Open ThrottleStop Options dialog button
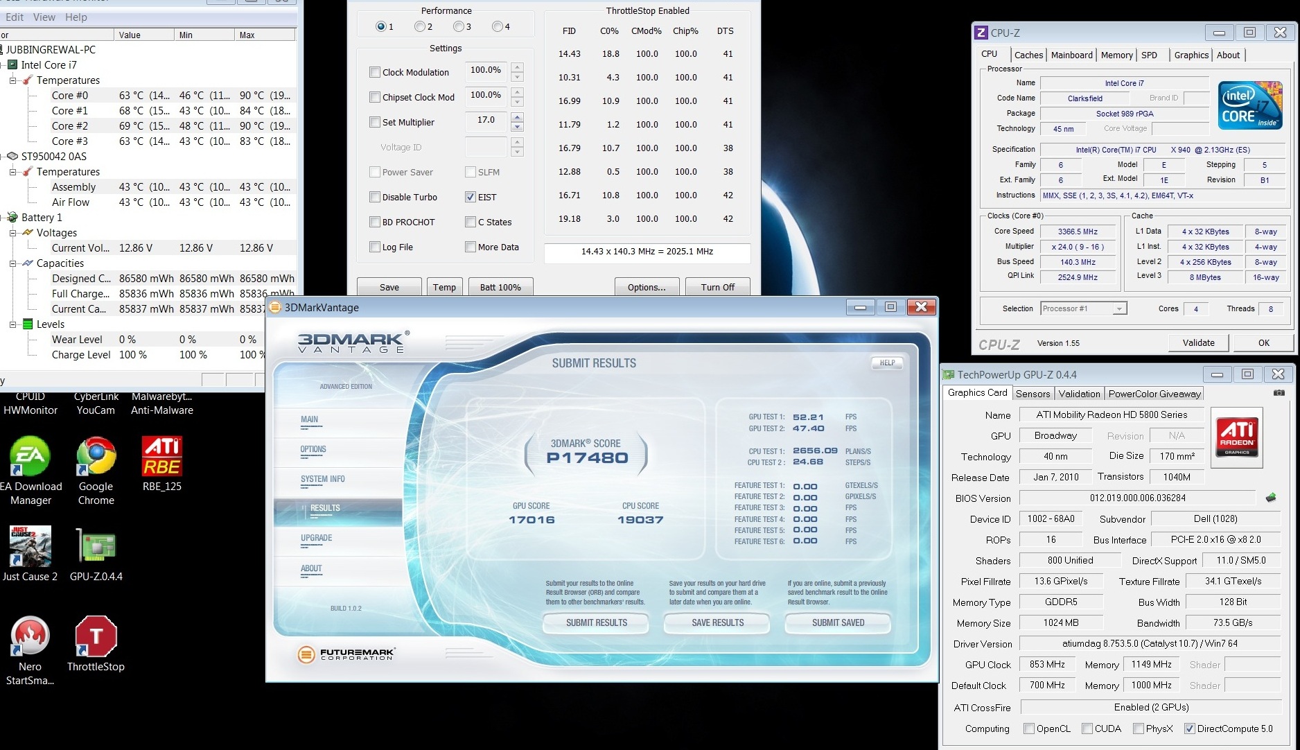1300x750 pixels. (647, 287)
